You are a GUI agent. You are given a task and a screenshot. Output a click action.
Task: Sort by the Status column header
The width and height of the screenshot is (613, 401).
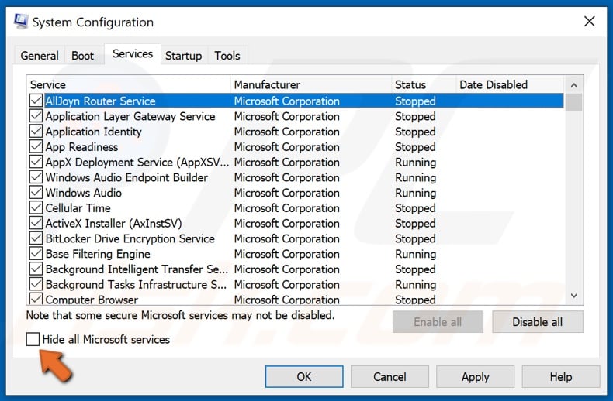[x=424, y=84]
